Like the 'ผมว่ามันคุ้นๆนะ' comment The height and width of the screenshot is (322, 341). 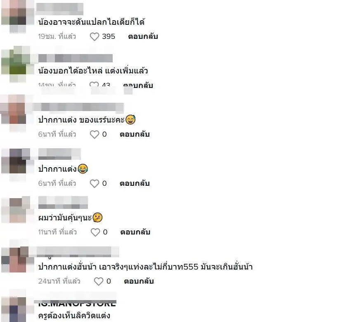tap(95, 232)
